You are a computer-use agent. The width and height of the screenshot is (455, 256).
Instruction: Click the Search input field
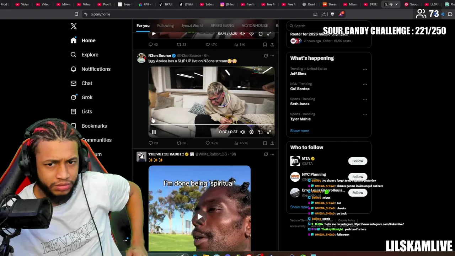[x=329, y=26]
